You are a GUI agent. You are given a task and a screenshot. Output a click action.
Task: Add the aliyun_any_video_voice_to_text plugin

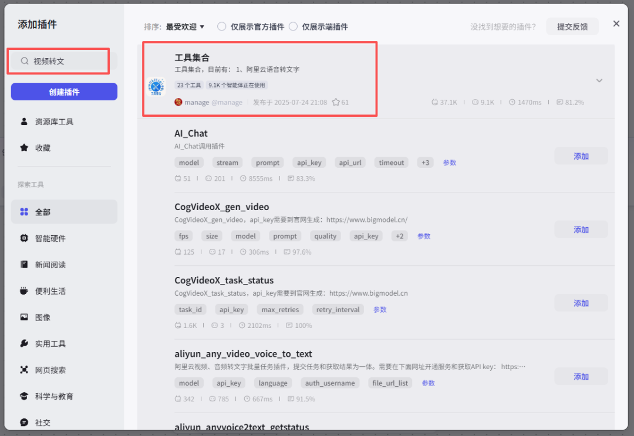coord(581,377)
